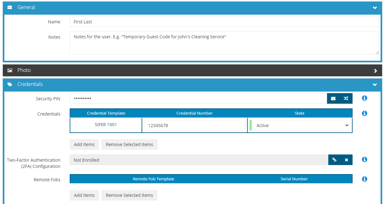Click the Name input field
Viewport: 384px width, 204px height.
224,22
